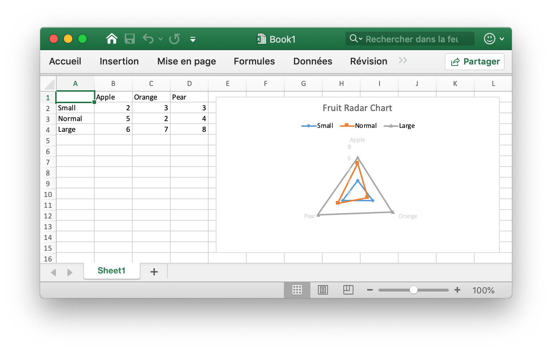The image size is (552, 351).
Task: Click the zoom slider handle
Action: click(414, 290)
